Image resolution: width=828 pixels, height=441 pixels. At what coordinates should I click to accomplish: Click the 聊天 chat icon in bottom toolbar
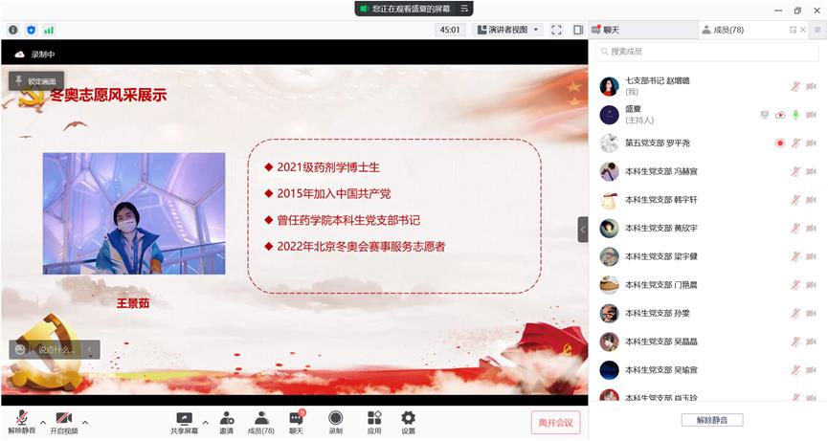[x=296, y=419]
